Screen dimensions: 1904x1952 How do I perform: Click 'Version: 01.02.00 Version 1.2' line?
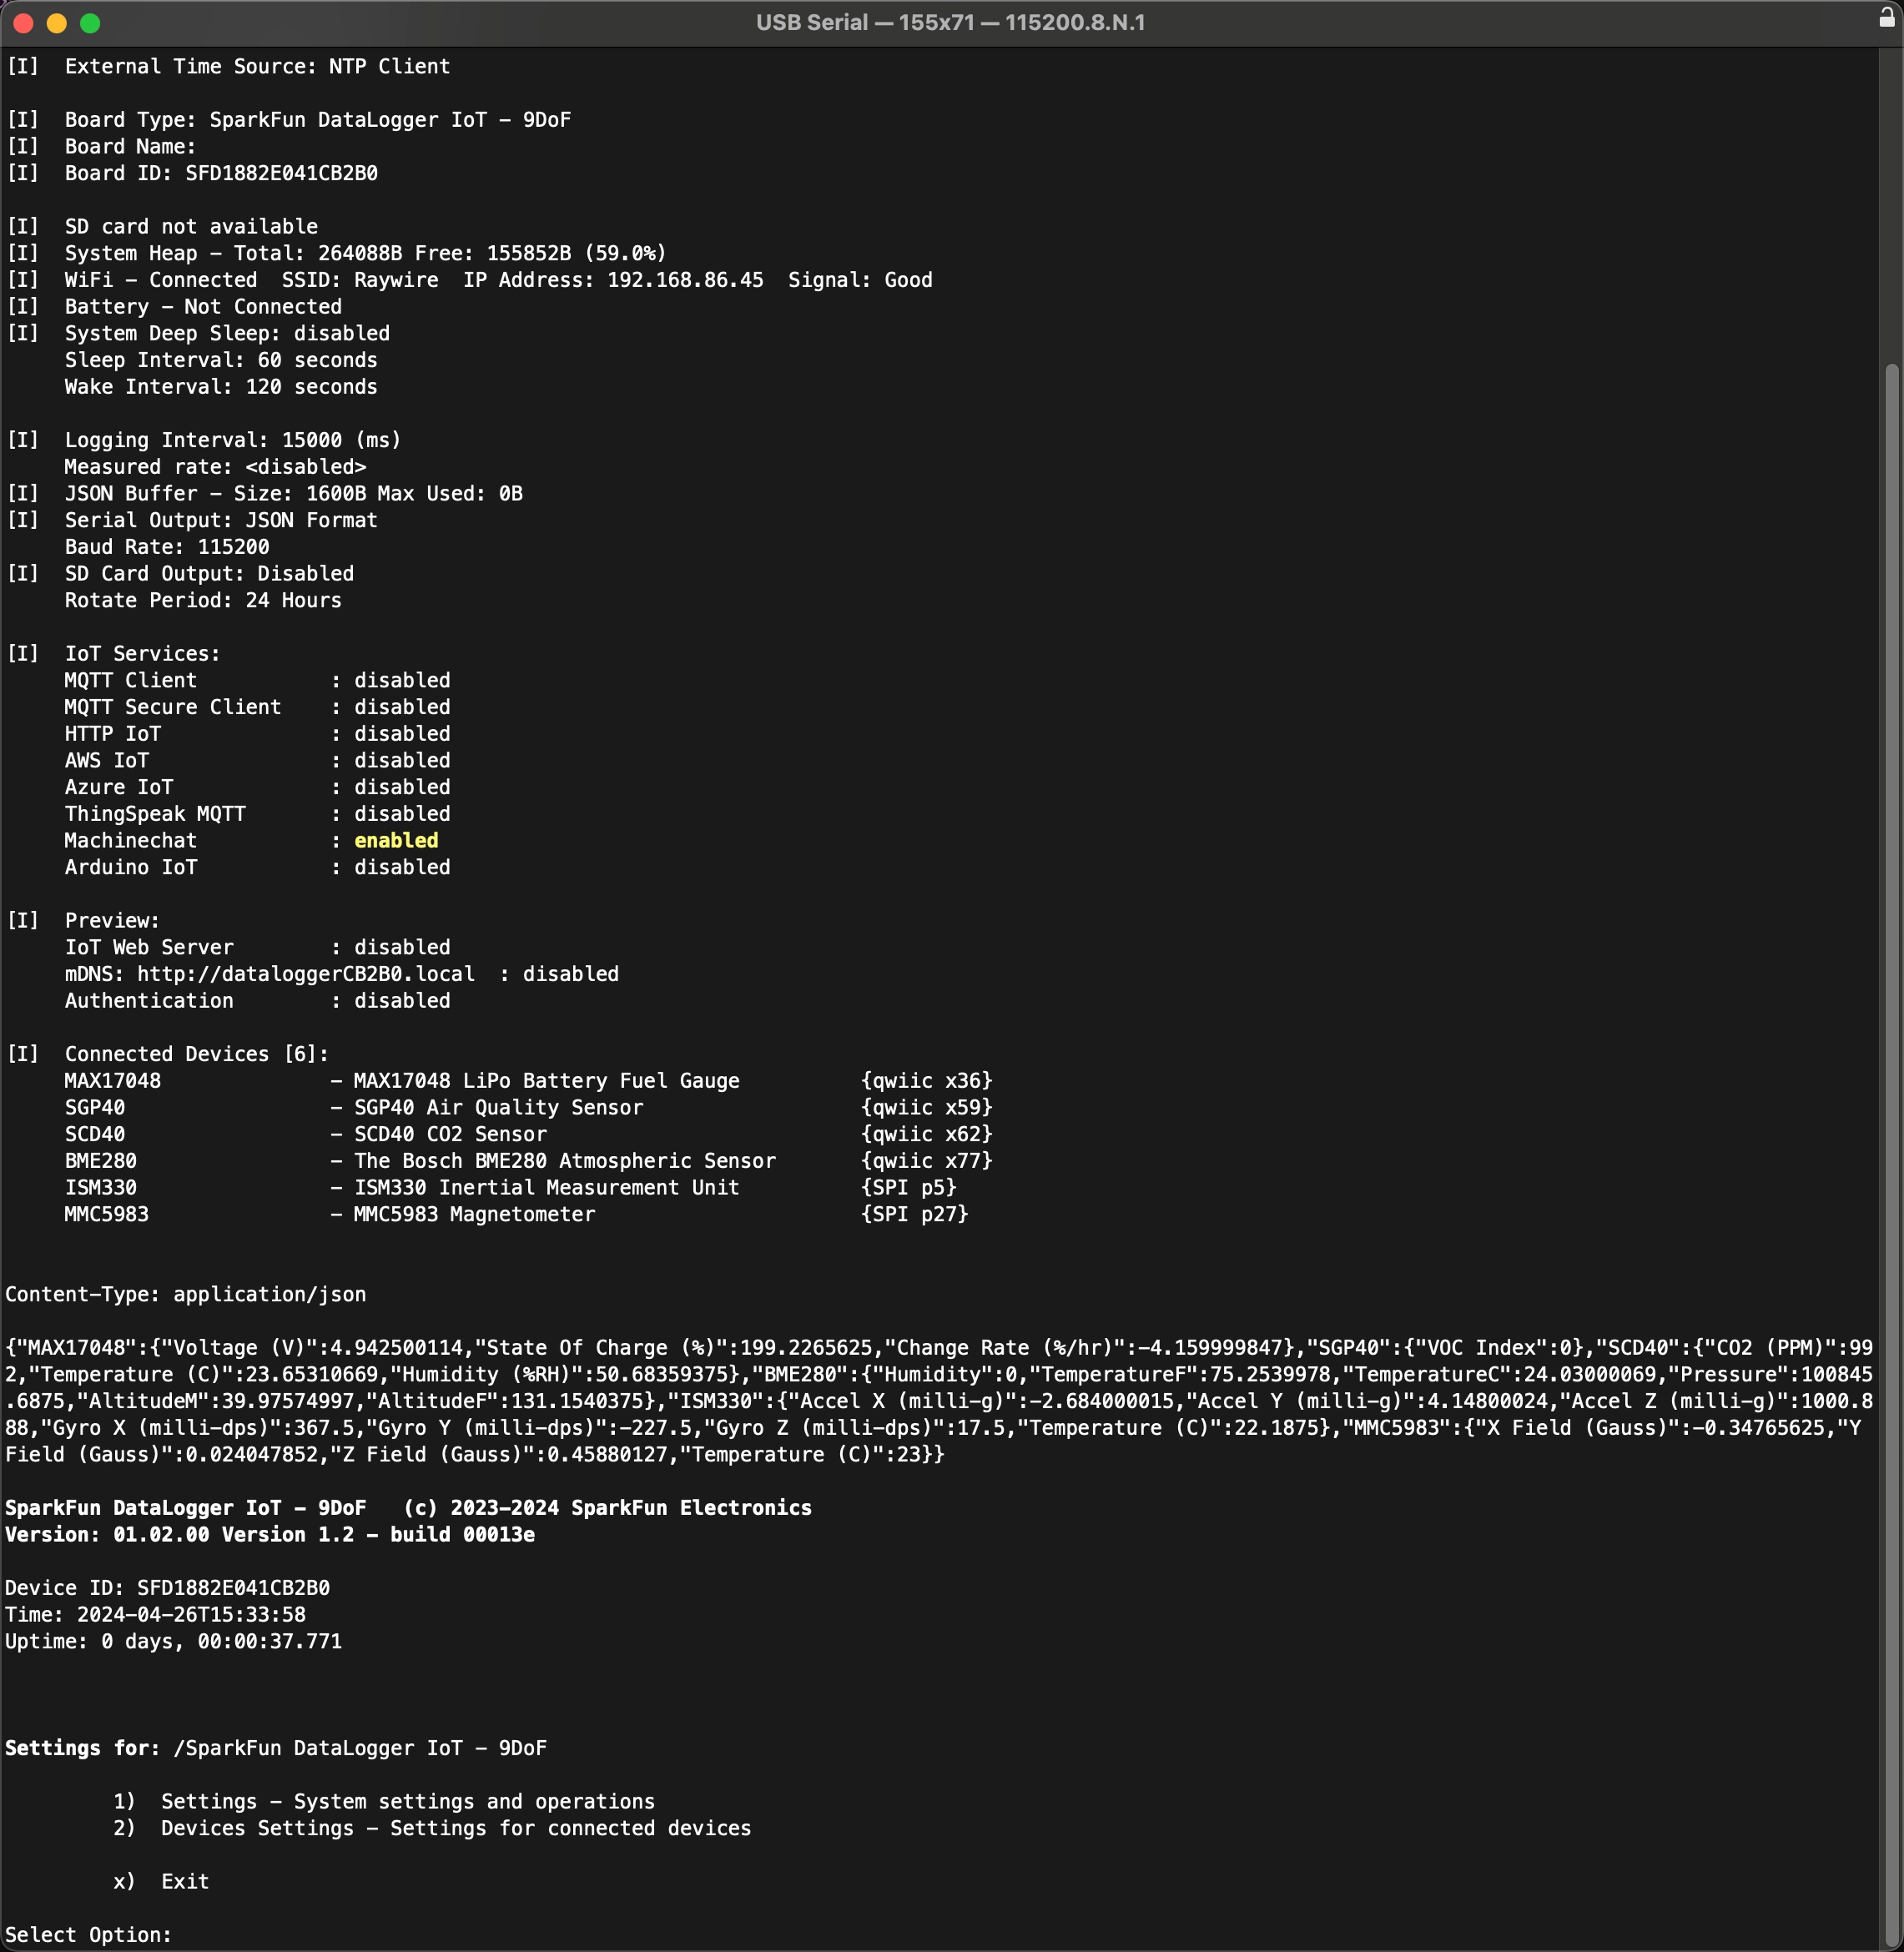click(x=270, y=1534)
